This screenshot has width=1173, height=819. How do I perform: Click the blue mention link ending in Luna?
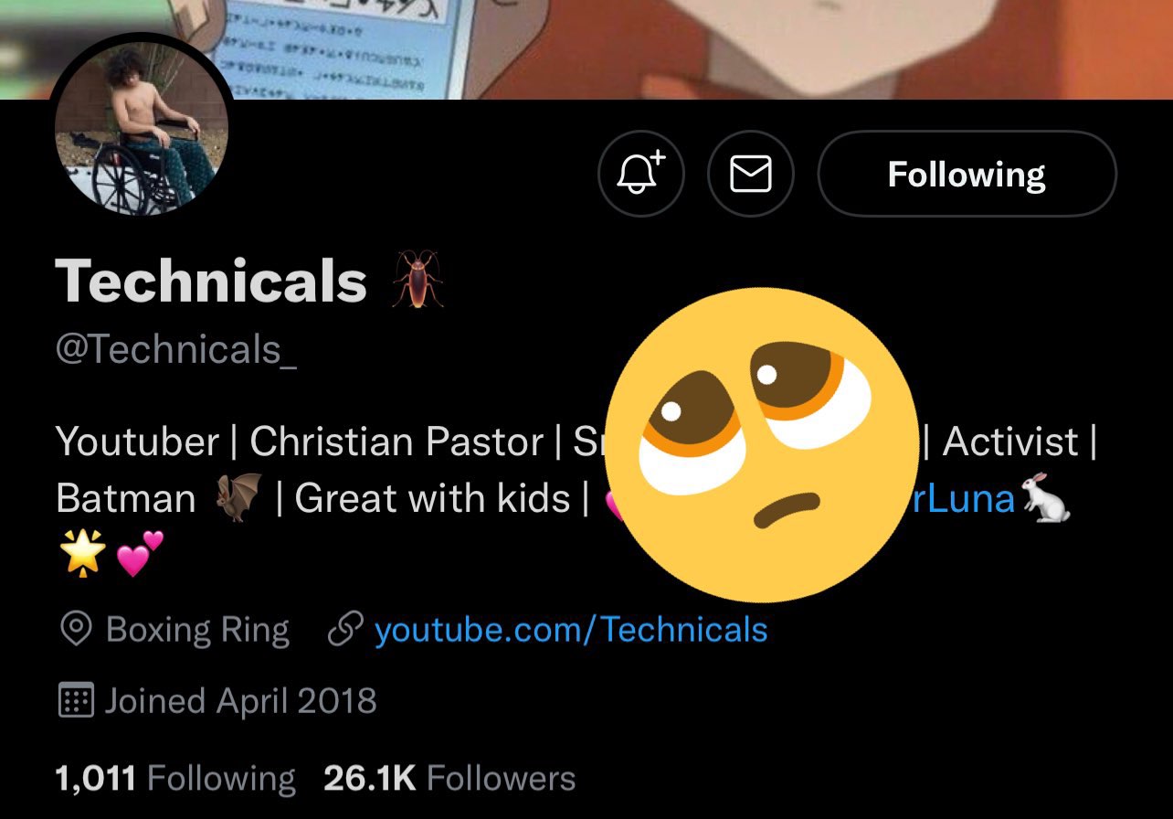tap(962, 499)
